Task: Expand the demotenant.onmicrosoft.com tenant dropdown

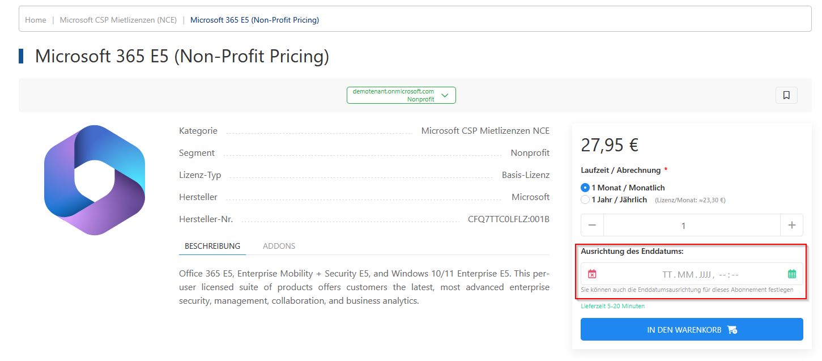Action: click(401, 95)
